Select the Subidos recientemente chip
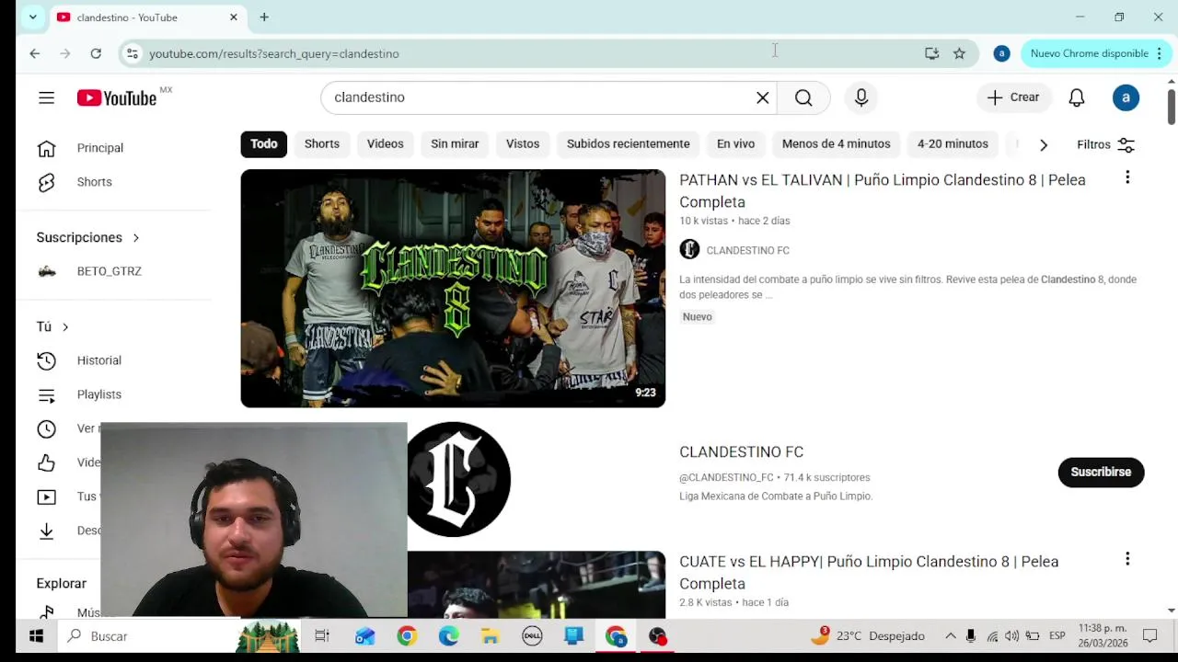 pos(629,143)
